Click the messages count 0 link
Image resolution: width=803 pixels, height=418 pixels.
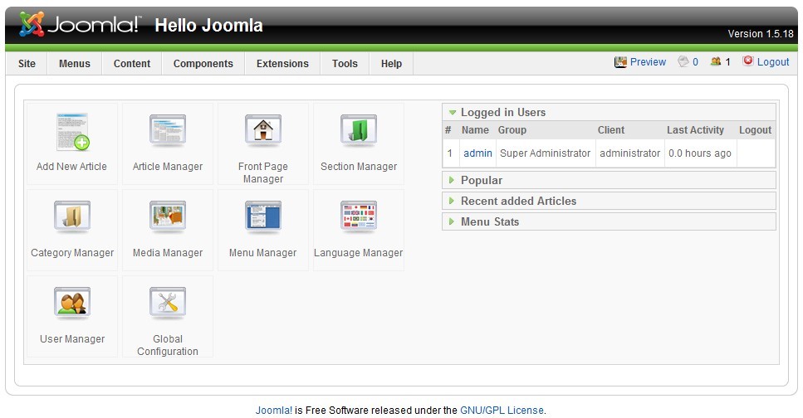[x=695, y=62]
